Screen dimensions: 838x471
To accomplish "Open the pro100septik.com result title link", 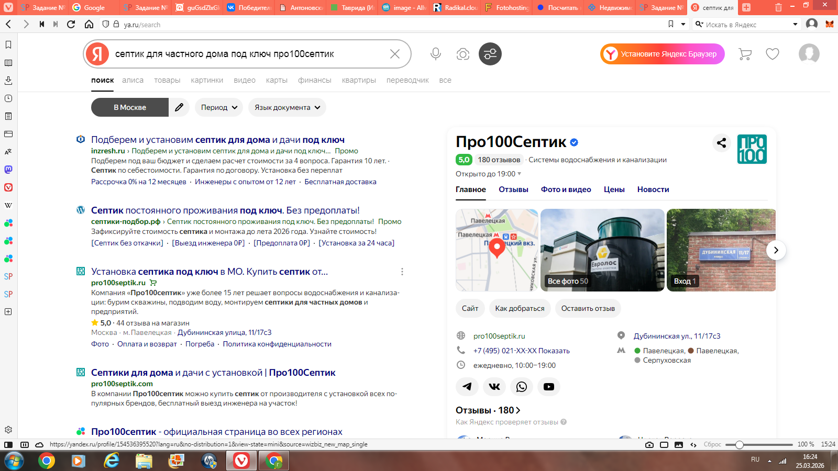I will 213,373.
